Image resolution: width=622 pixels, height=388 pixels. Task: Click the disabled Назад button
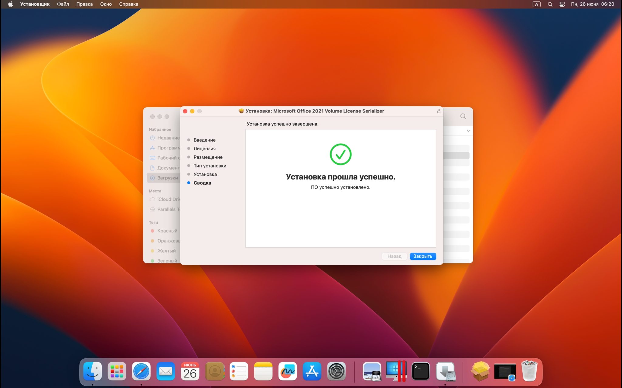tap(394, 256)
